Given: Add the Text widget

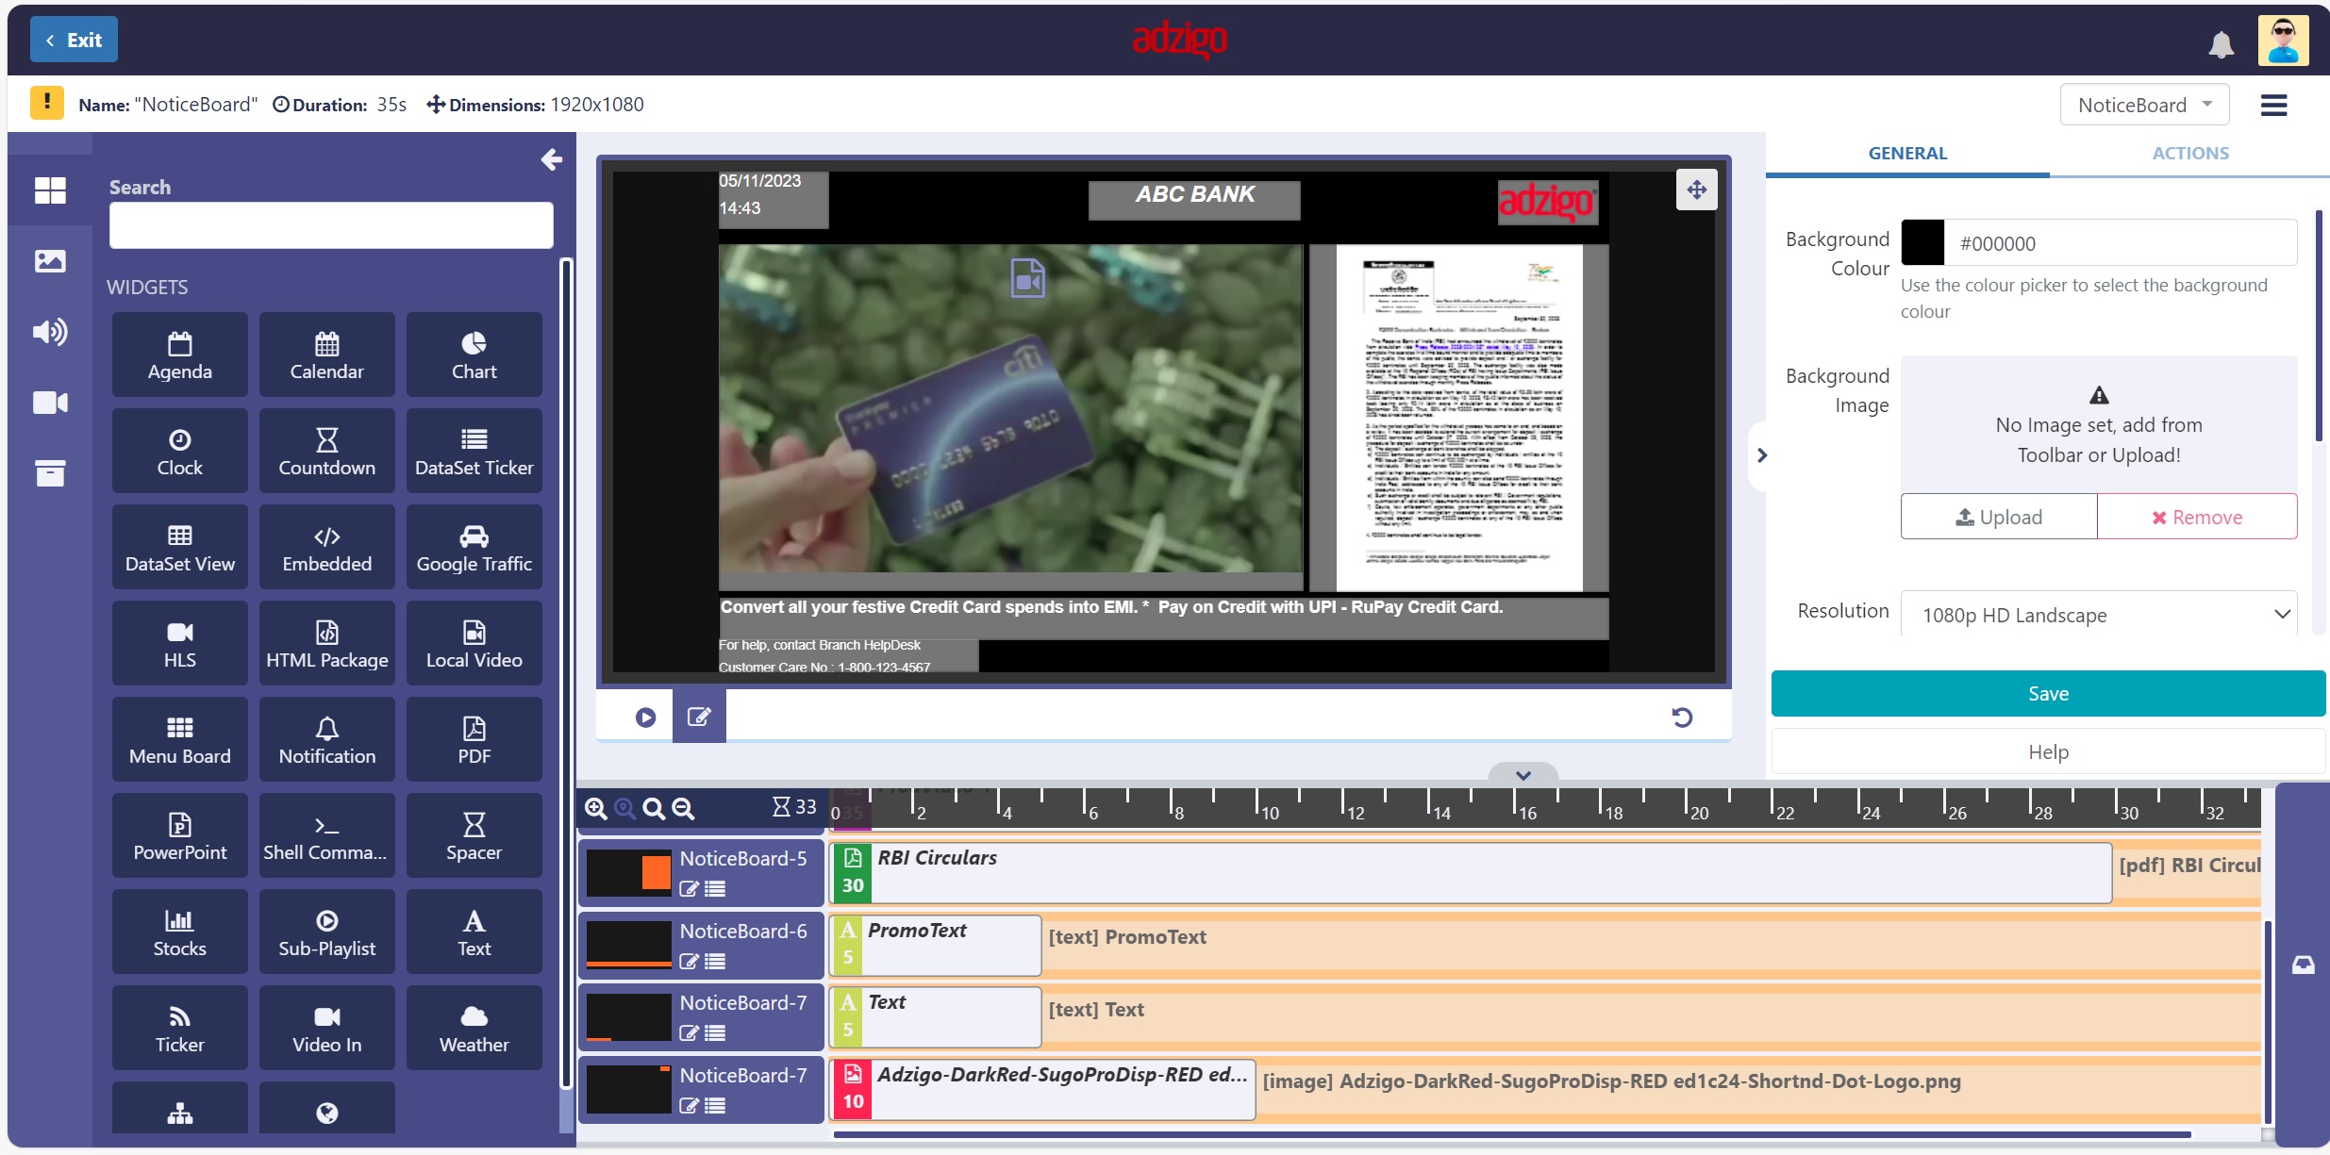Looking at the screenshot, I should [474, 932].
